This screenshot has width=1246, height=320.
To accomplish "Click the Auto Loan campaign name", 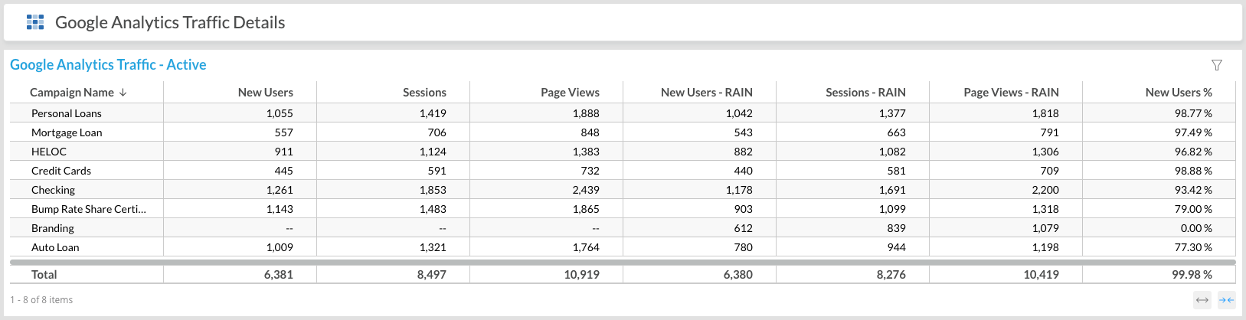I will coord(55,247).
